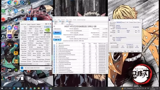Toggle Vulkan checkbox in GPU-Z
This screenshot has width=160, height=90.
click(28, 61)
